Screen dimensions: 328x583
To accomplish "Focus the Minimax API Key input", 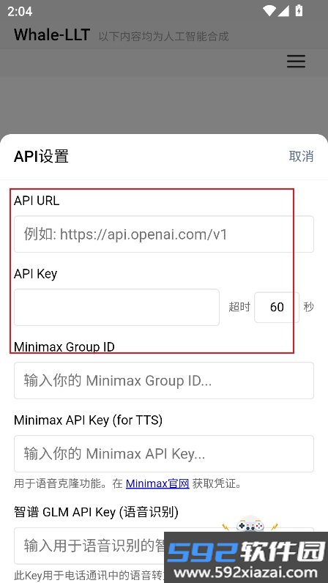I will click(164, 453).
